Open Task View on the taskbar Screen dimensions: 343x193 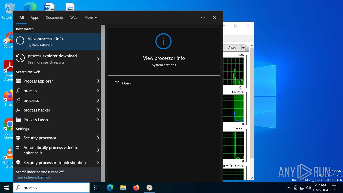tap(96, 188)
